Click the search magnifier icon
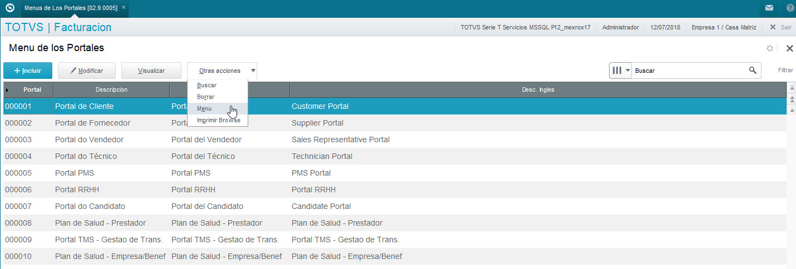796x269 pixels. tap(753, 71)
